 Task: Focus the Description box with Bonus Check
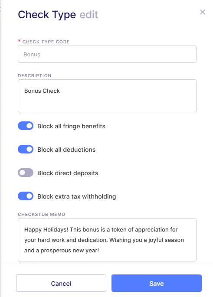107,96
